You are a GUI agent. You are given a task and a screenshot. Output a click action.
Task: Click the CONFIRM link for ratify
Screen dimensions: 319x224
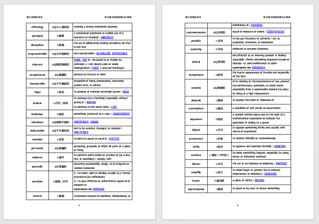(280, 146)
